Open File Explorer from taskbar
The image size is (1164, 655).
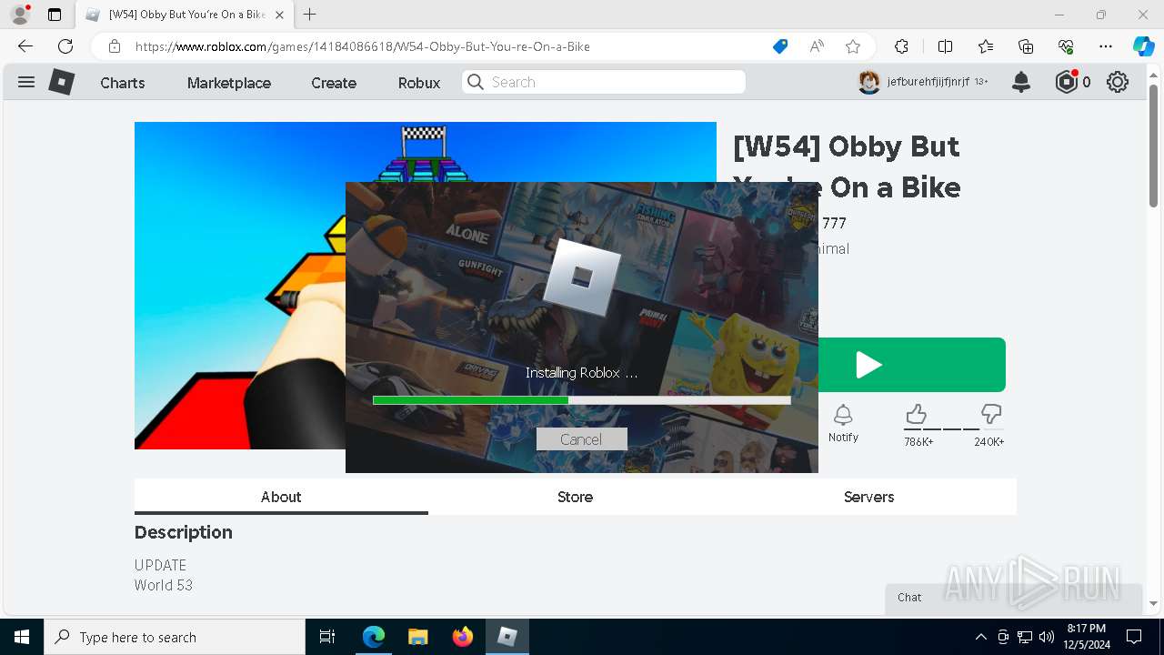[x=418, y=637]
